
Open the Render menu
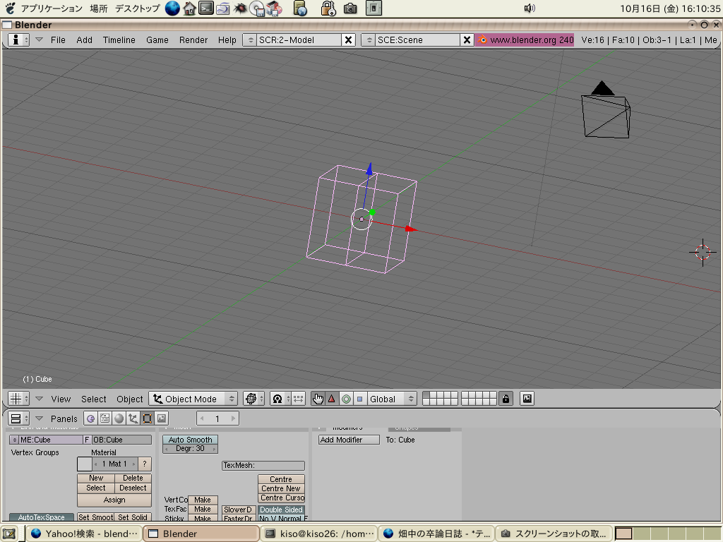[x=193, y=40]
